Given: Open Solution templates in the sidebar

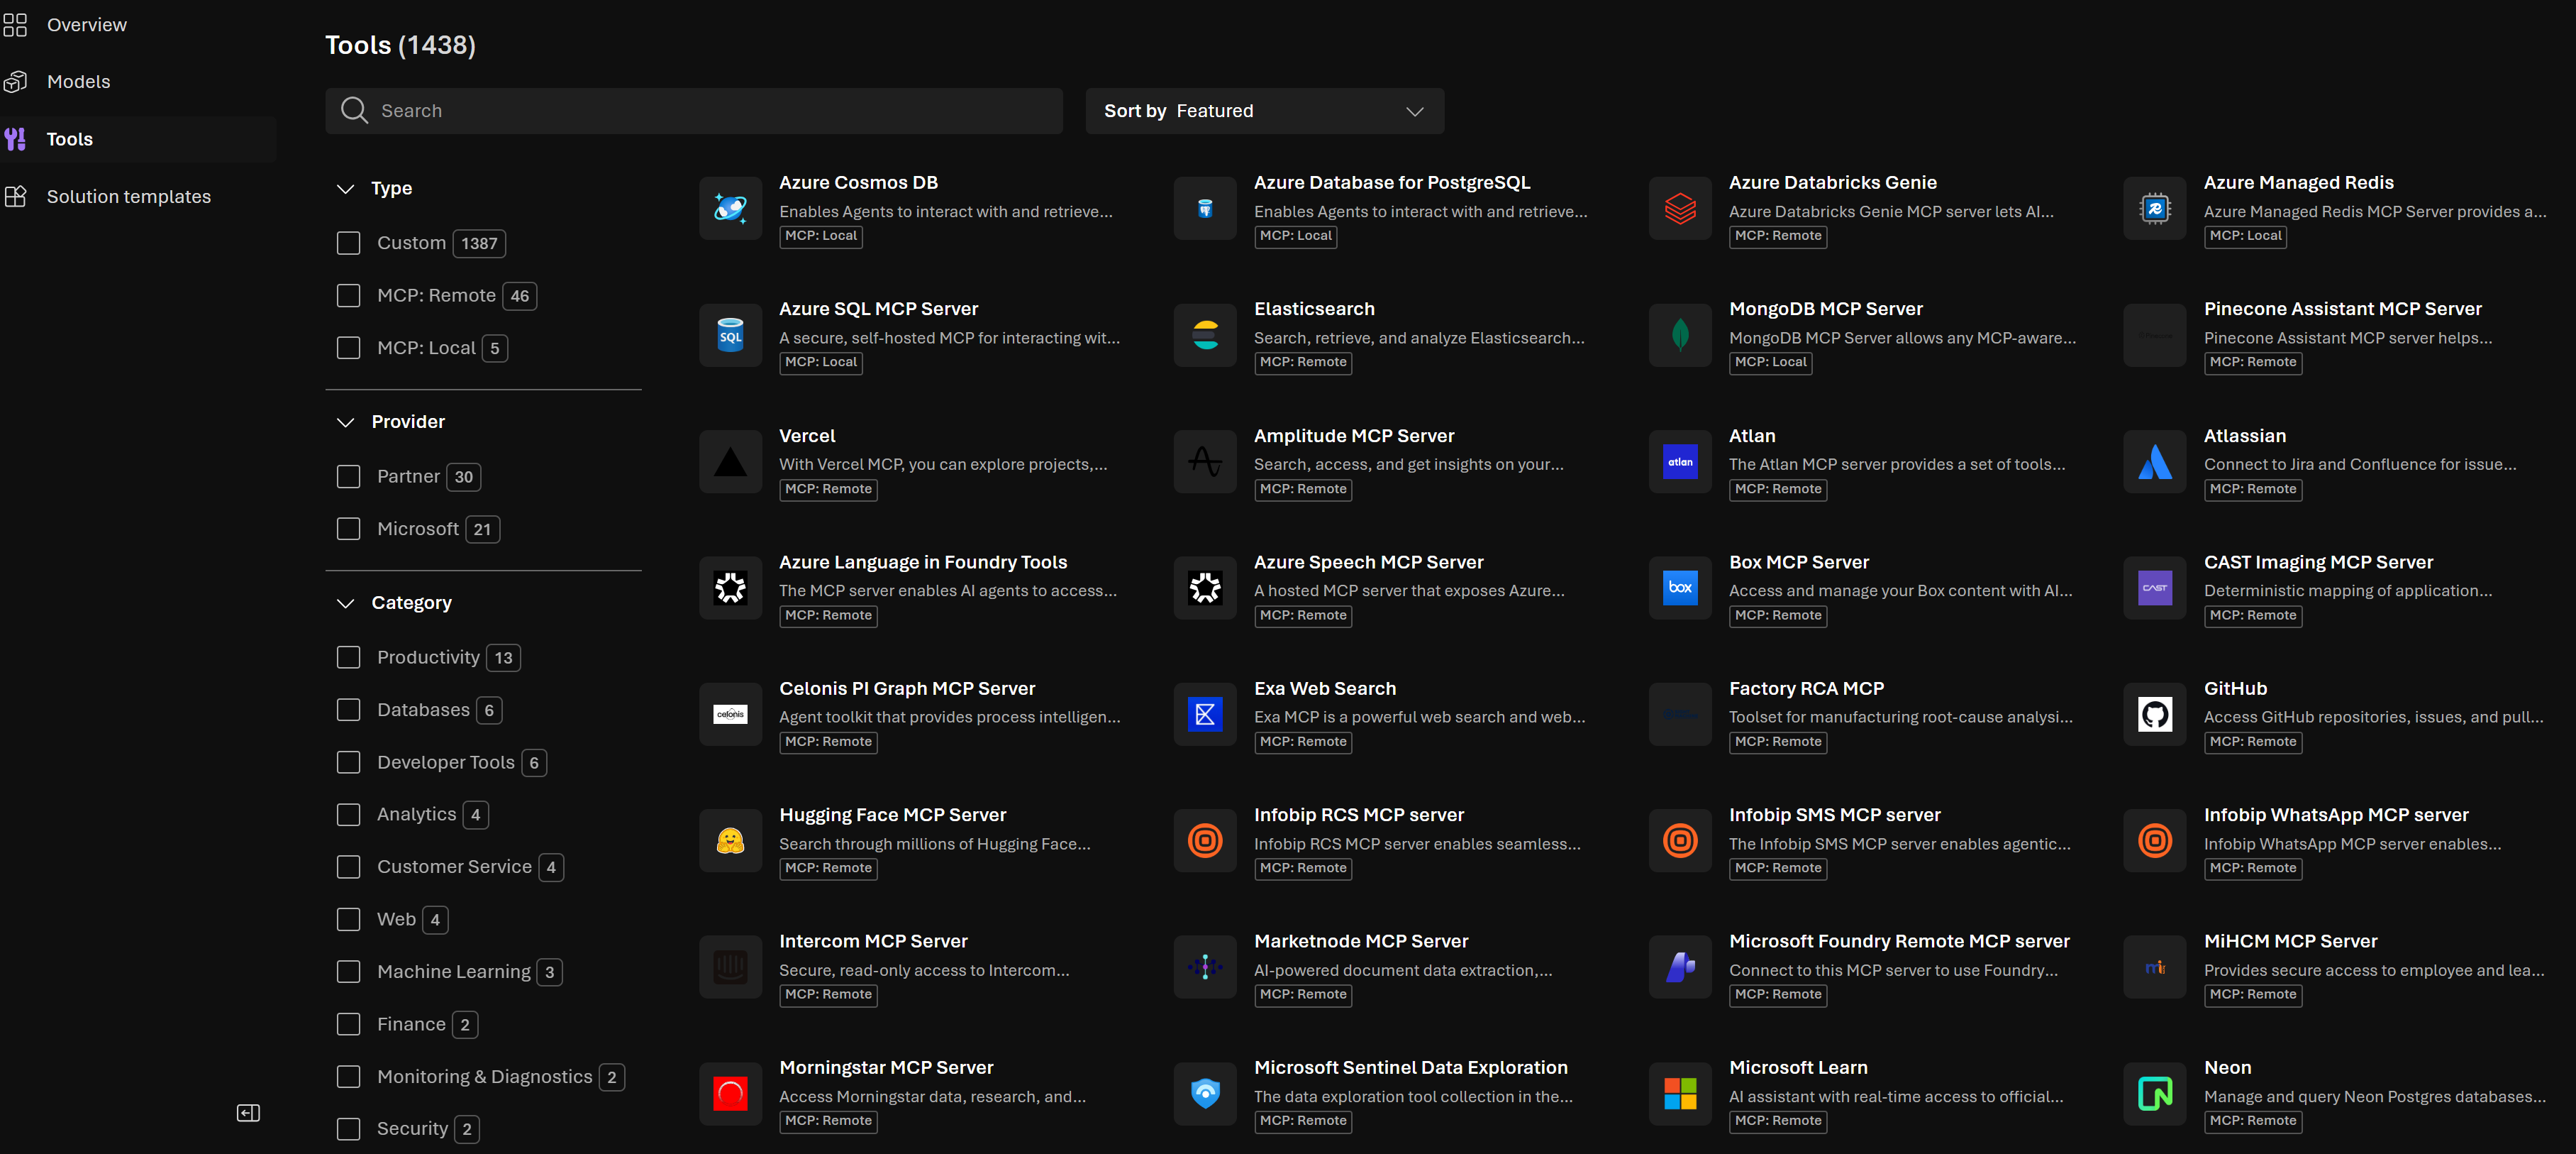Looking at the screenshot, I should [x=128, y=197].
